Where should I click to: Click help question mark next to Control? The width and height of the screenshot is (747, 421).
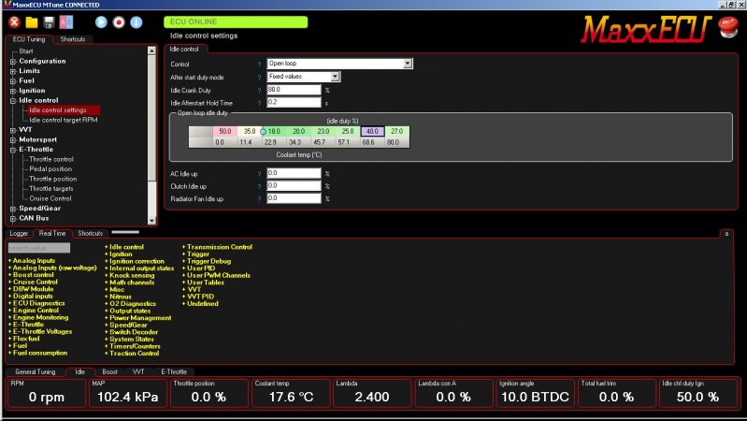point(260,64)
